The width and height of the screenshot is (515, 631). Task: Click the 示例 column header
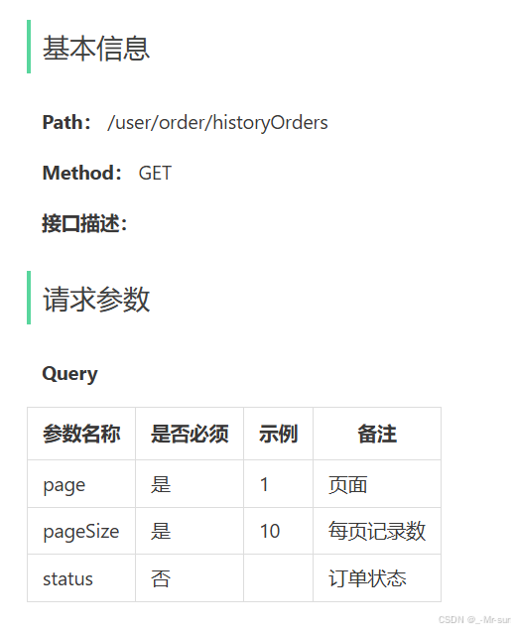coord(279,434)
